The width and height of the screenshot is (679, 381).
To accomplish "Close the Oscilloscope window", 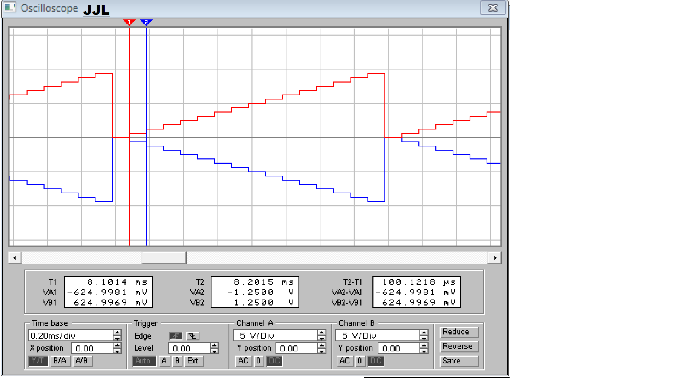I will point(493,8).
